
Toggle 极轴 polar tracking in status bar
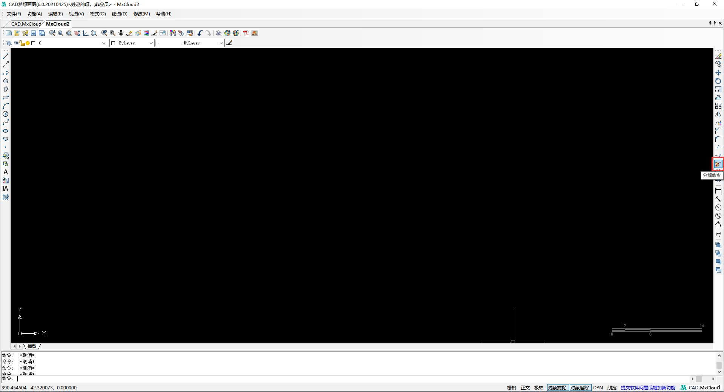pyautogui.click(x=539, y=387)
